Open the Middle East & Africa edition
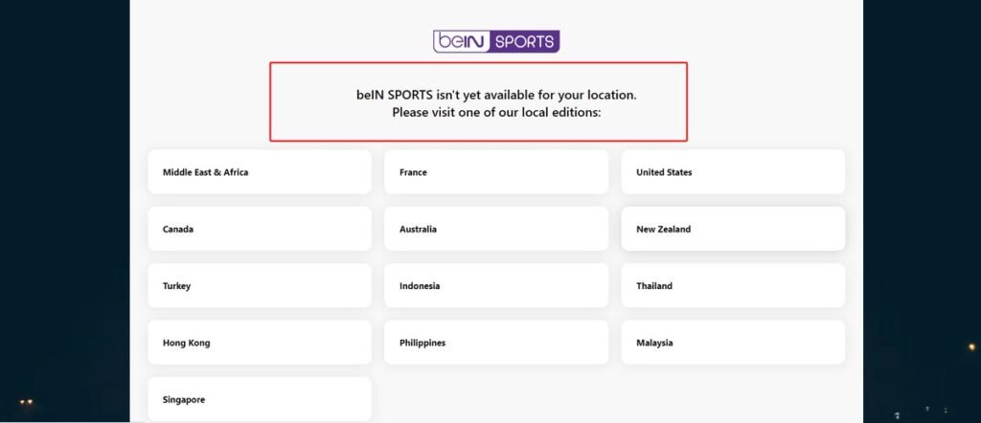 click(260, 172)
